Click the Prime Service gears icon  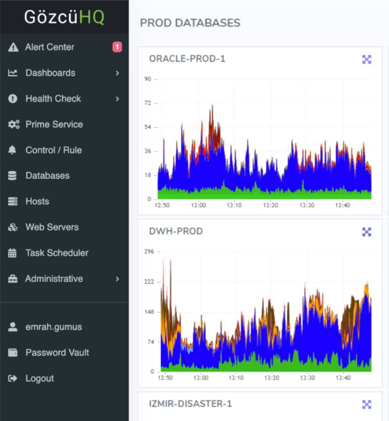[x=14, y=124]
